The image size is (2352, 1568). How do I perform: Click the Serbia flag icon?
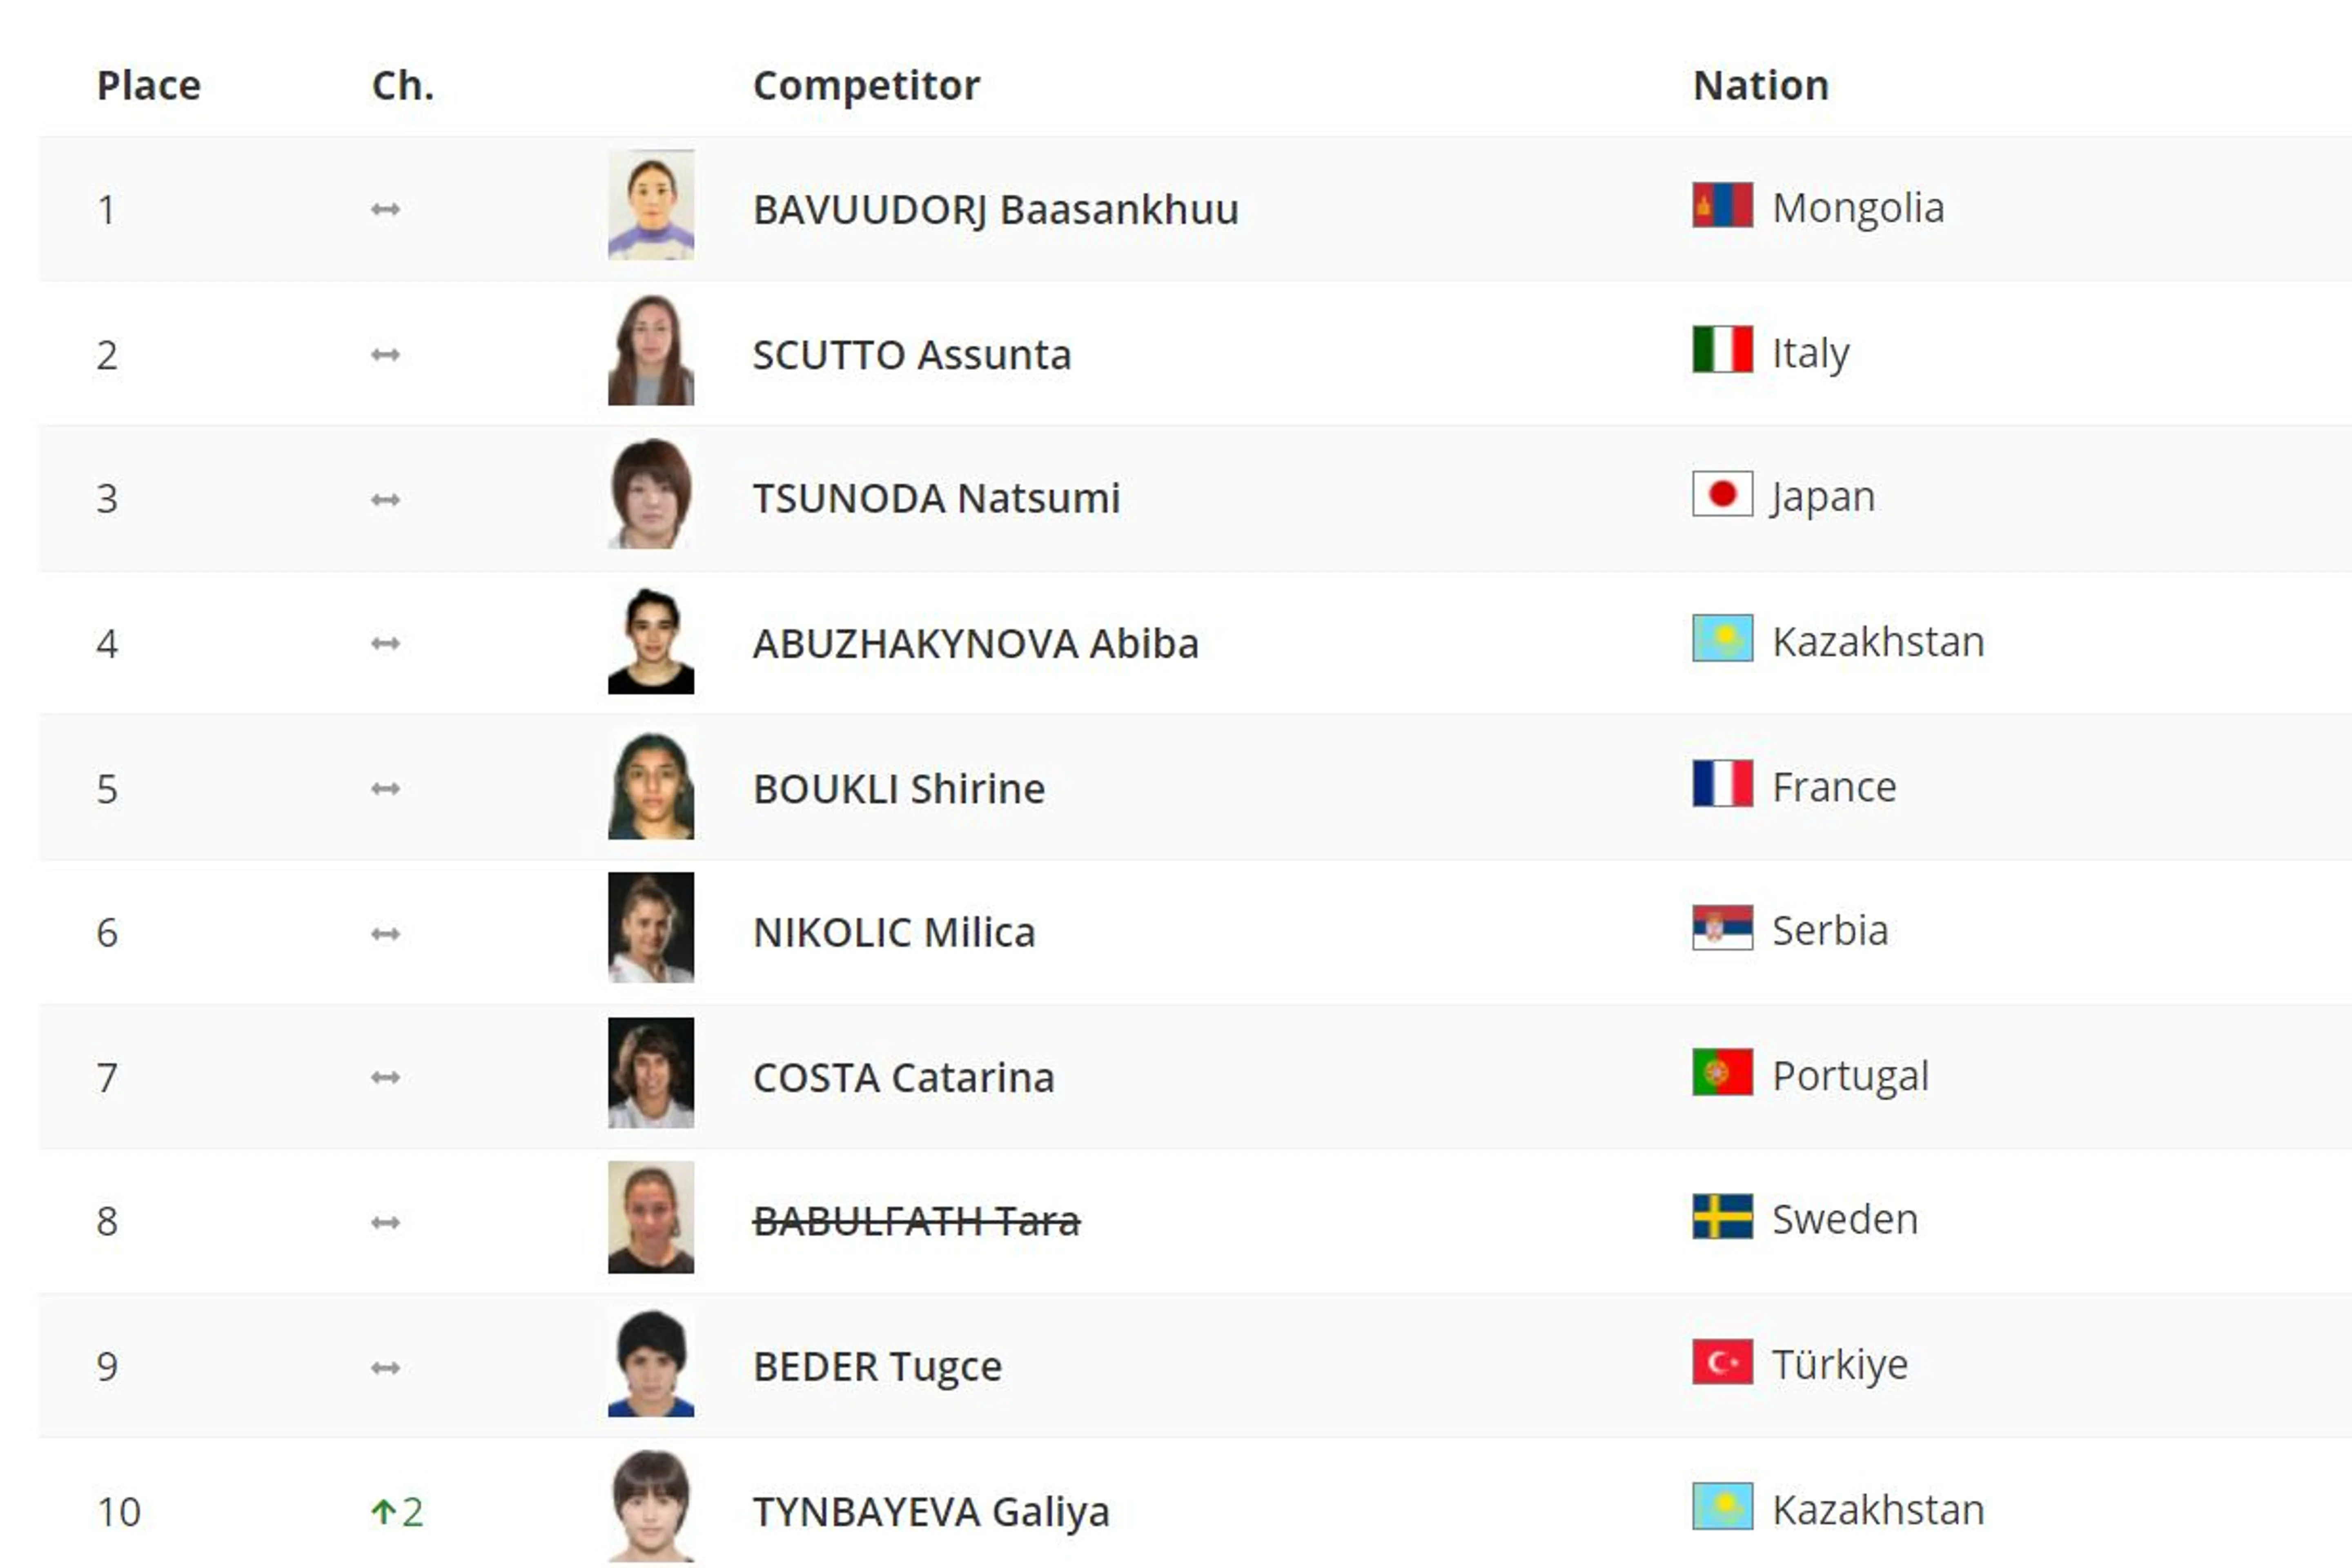click(1721, 928)
